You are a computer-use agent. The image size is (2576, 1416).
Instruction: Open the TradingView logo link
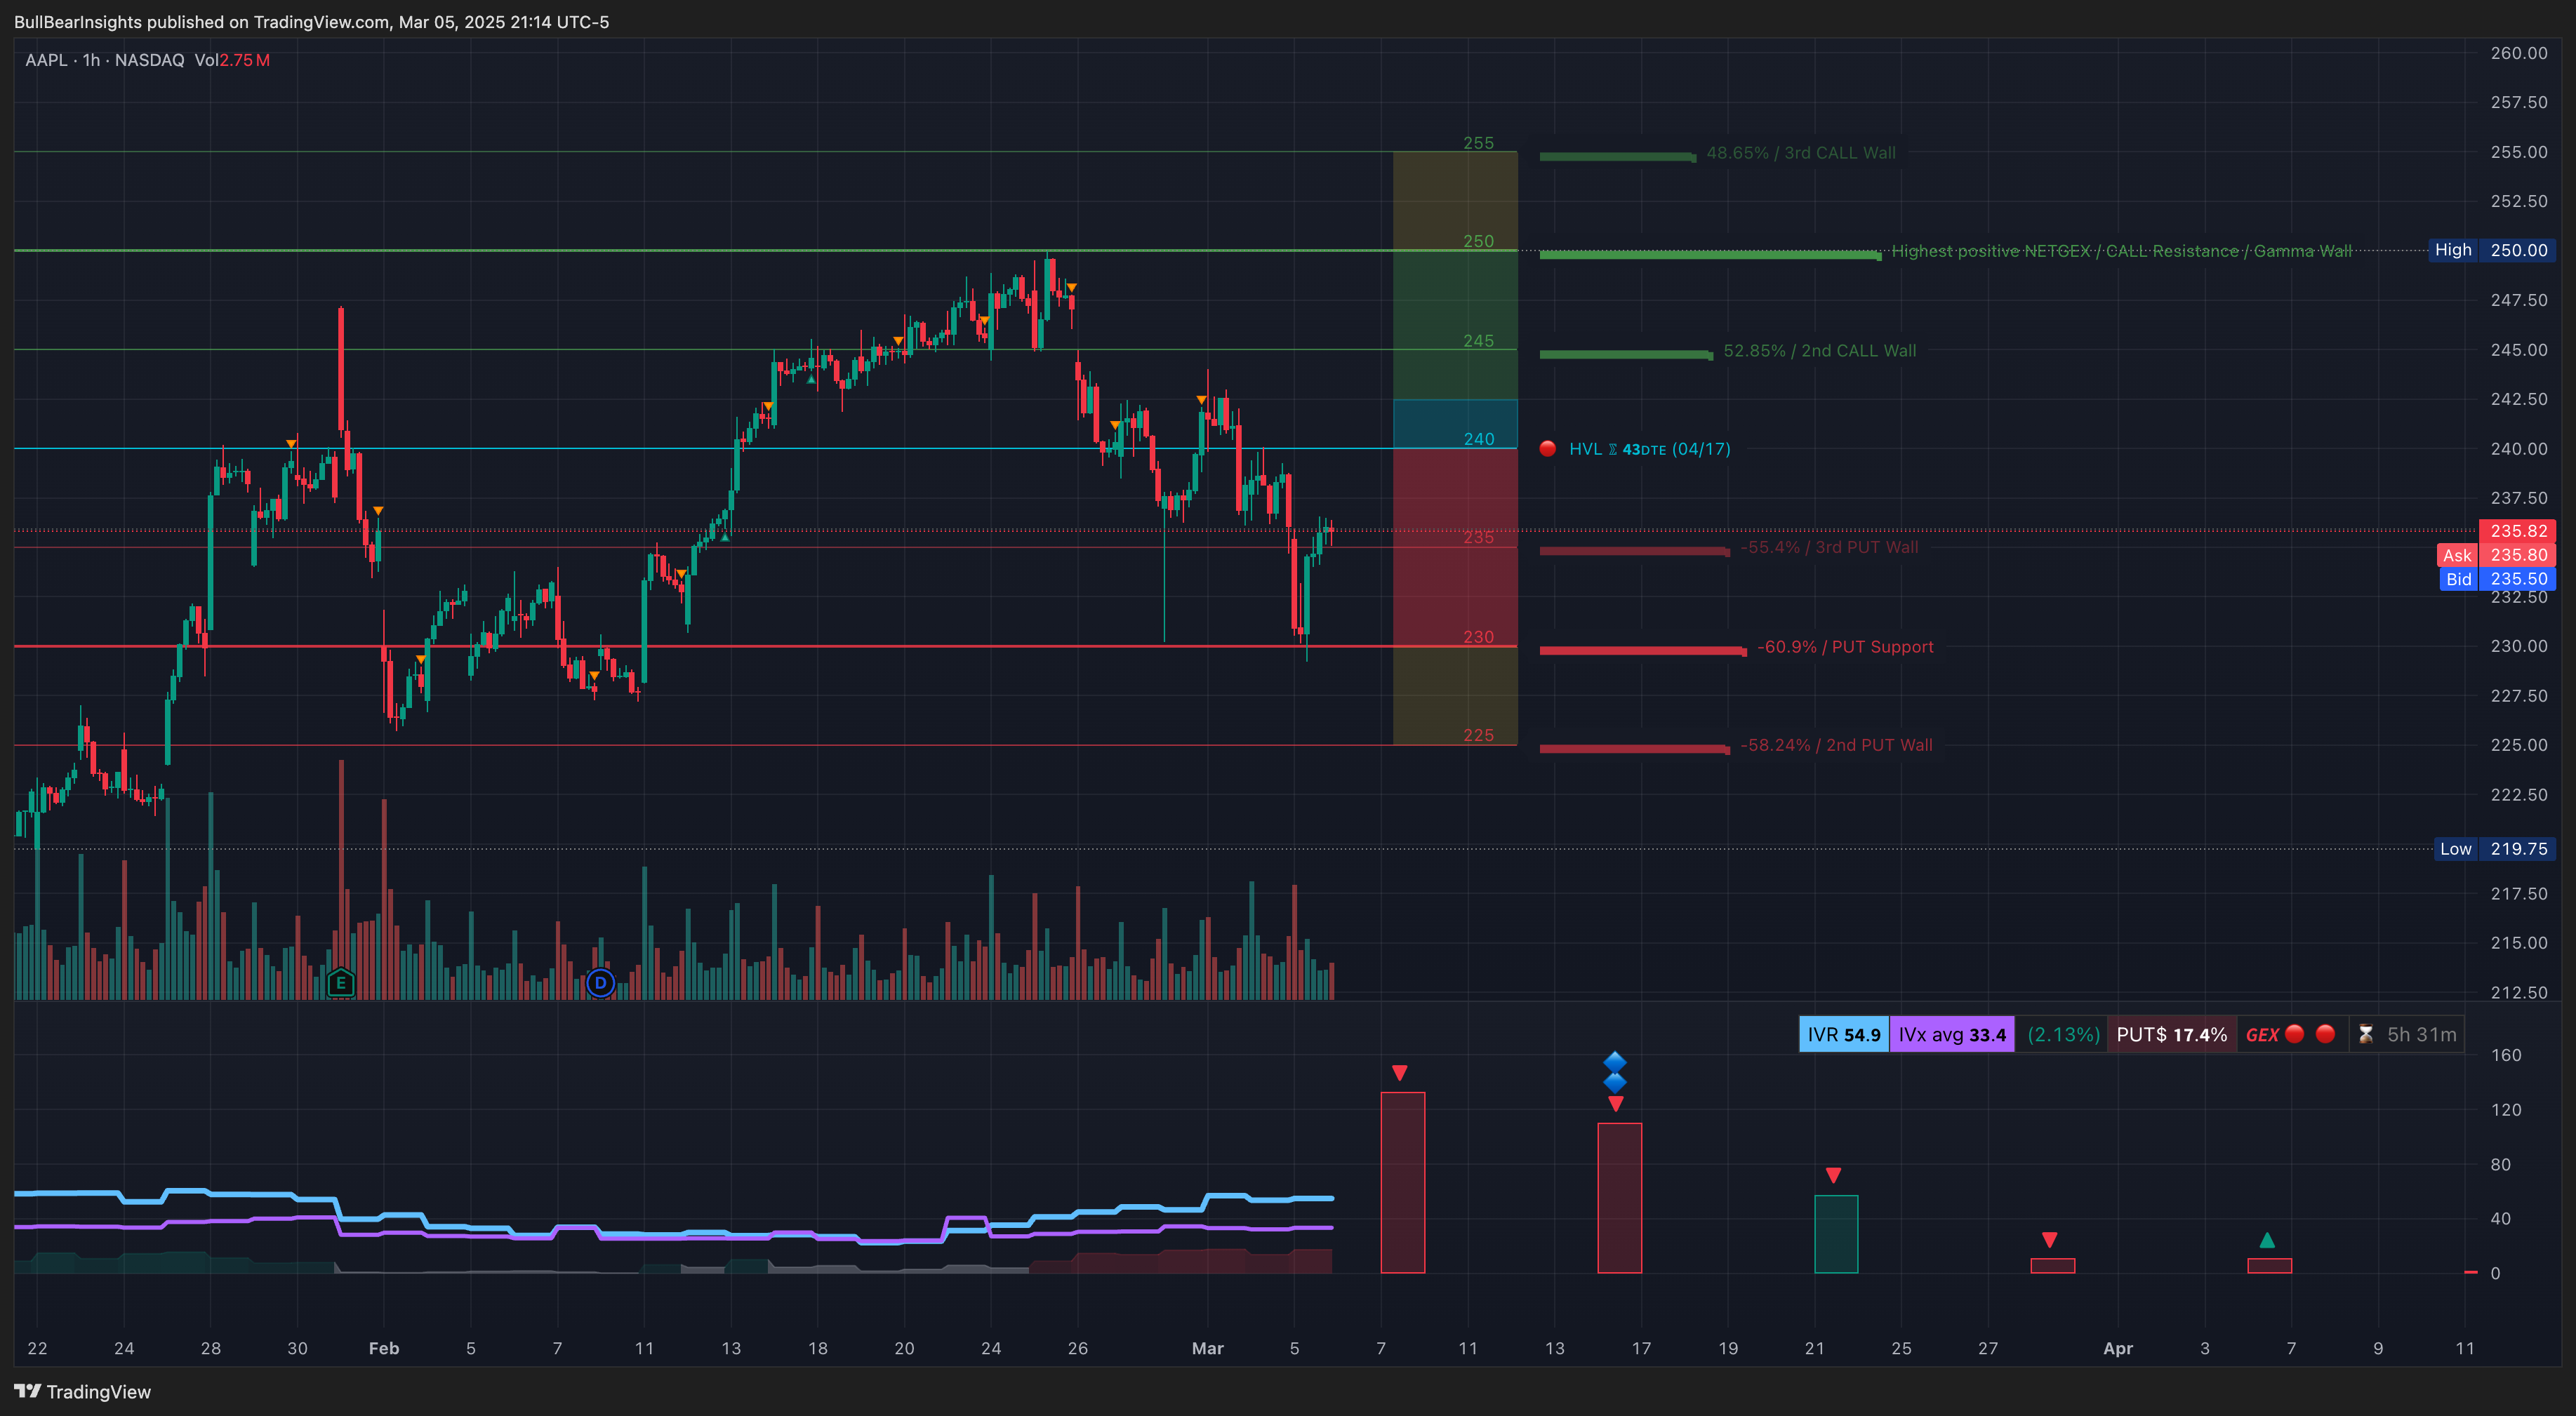(82, 1391)
